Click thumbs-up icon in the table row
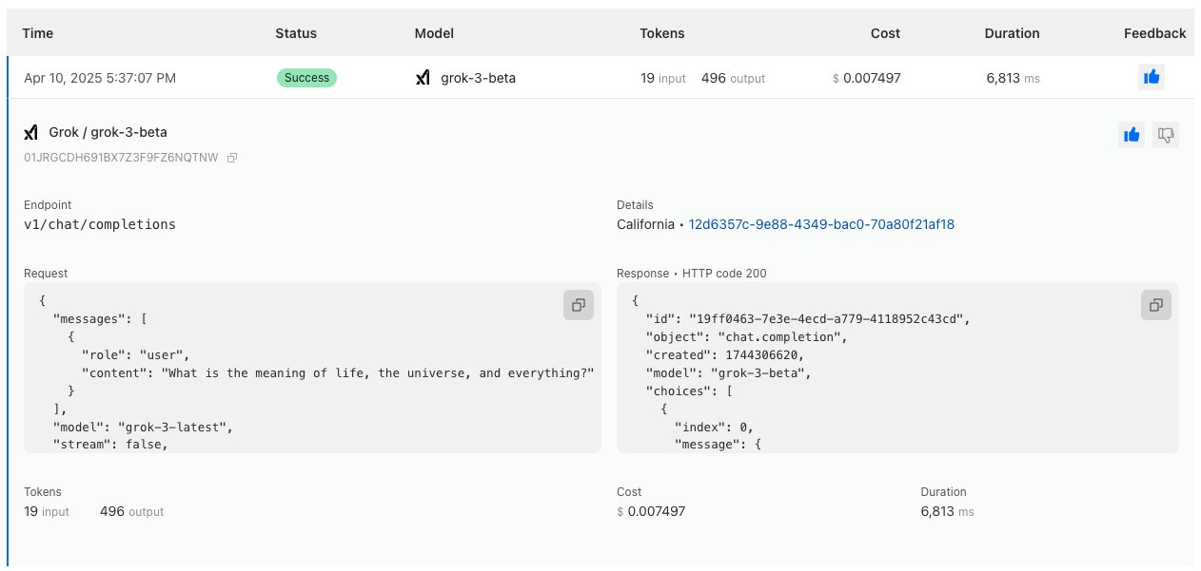The height and width of the screenshot is (571, 1201). point(1152,78)
